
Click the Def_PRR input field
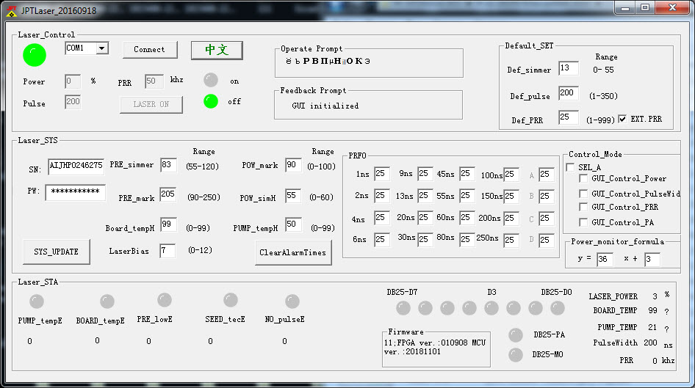(x=568, y=117)
